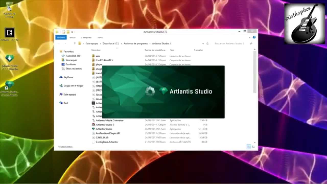Click the SkyDrive cloud icon
This screenshot has height=184, width=327.
(x=61, y=77)
